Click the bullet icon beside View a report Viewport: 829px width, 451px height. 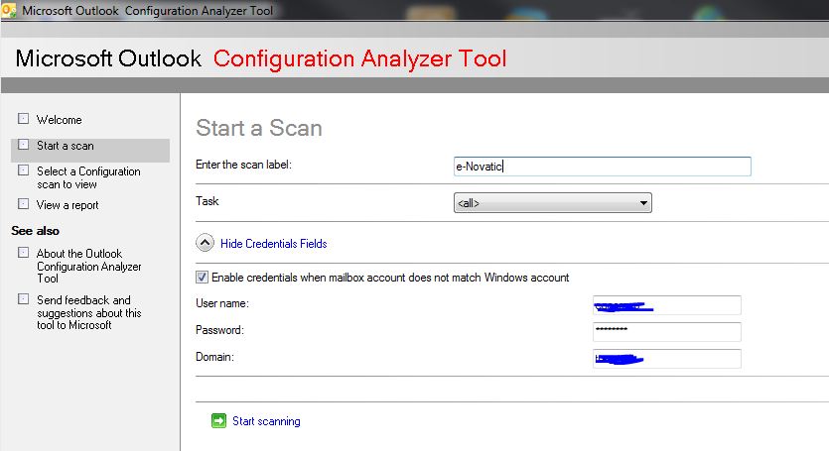point(23,203)
